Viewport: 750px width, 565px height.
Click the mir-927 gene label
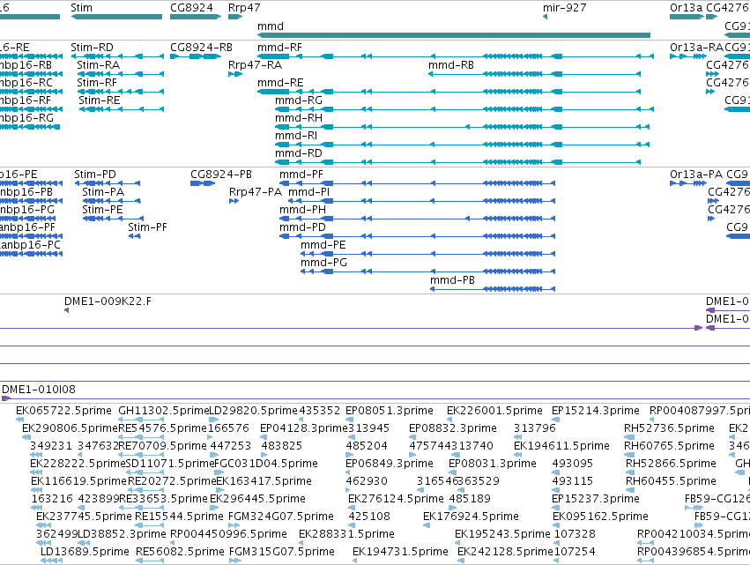point(564,8)
